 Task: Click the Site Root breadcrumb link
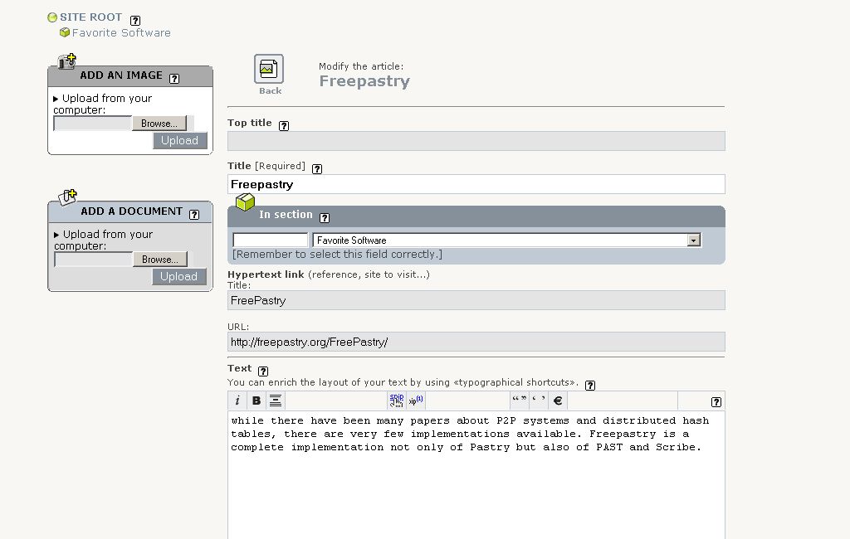pyautogui.click(x=91, y=17)
